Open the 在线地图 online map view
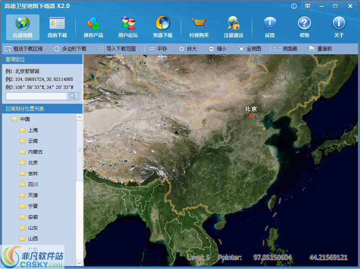The width and height of the screenshot is (360, 269). 23,27
